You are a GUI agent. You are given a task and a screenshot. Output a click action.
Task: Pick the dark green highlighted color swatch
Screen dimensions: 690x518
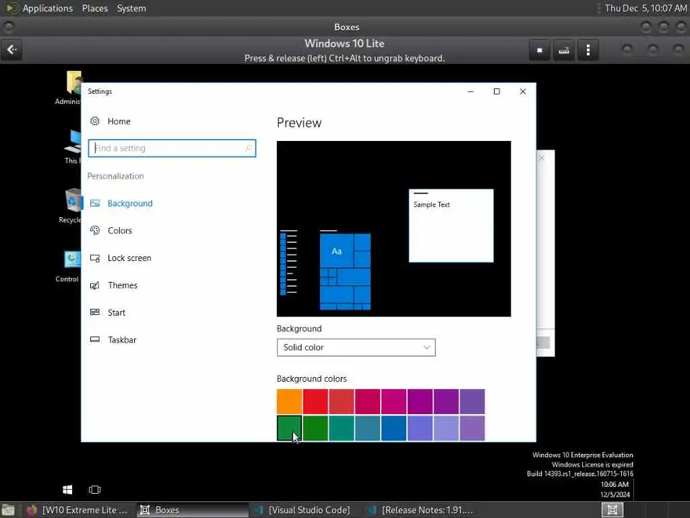pos(289,428)
